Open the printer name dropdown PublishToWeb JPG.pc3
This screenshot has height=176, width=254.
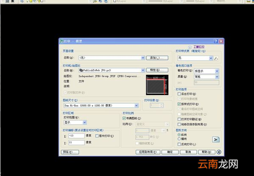(112, 70)
